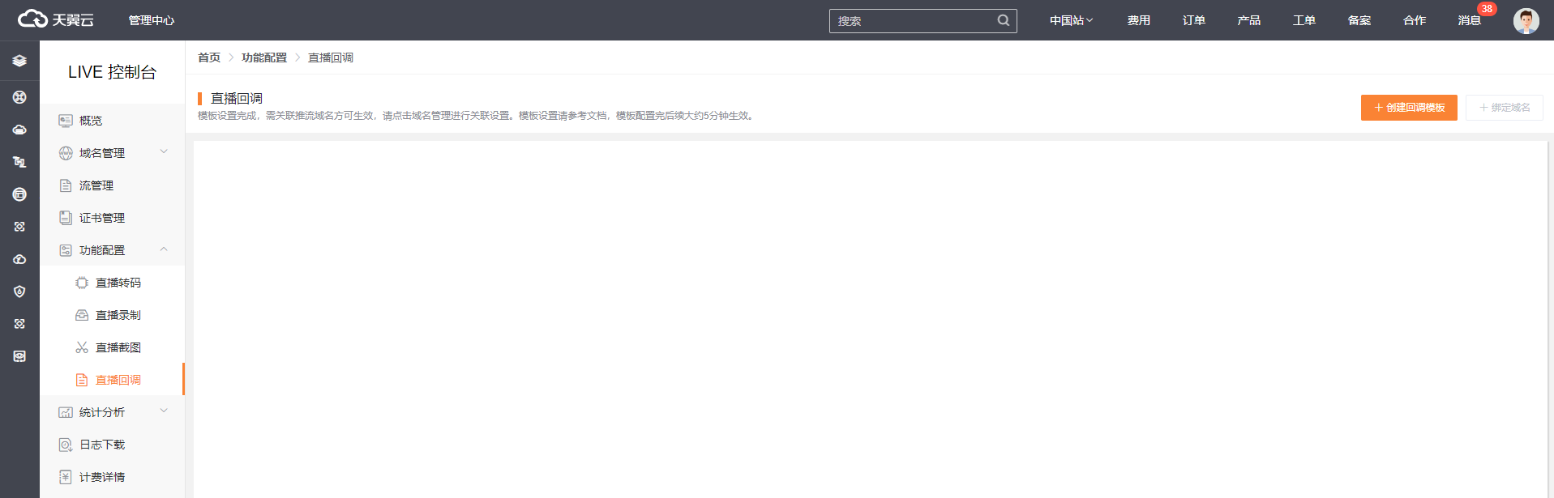Image resolution: width=1554 pixels, height=498 pixels.
Task: Open 费用 in top navigation
Action: (x=1139, y=20)
